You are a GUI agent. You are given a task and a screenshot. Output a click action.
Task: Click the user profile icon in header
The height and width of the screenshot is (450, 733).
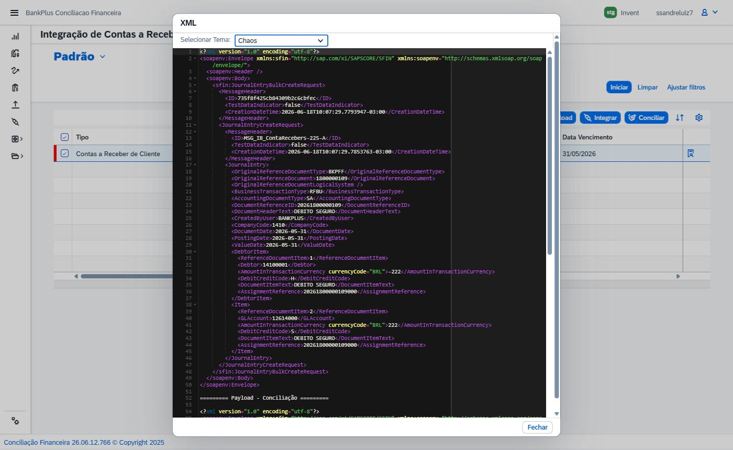click(x=705, y=13)
